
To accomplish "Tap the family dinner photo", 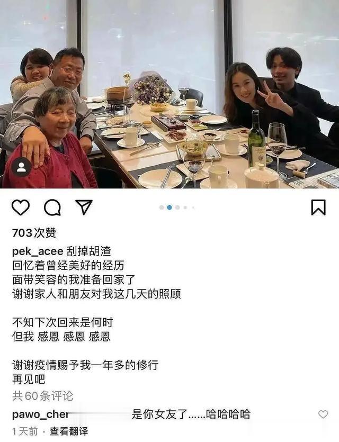I will click(x=169, y=94).
